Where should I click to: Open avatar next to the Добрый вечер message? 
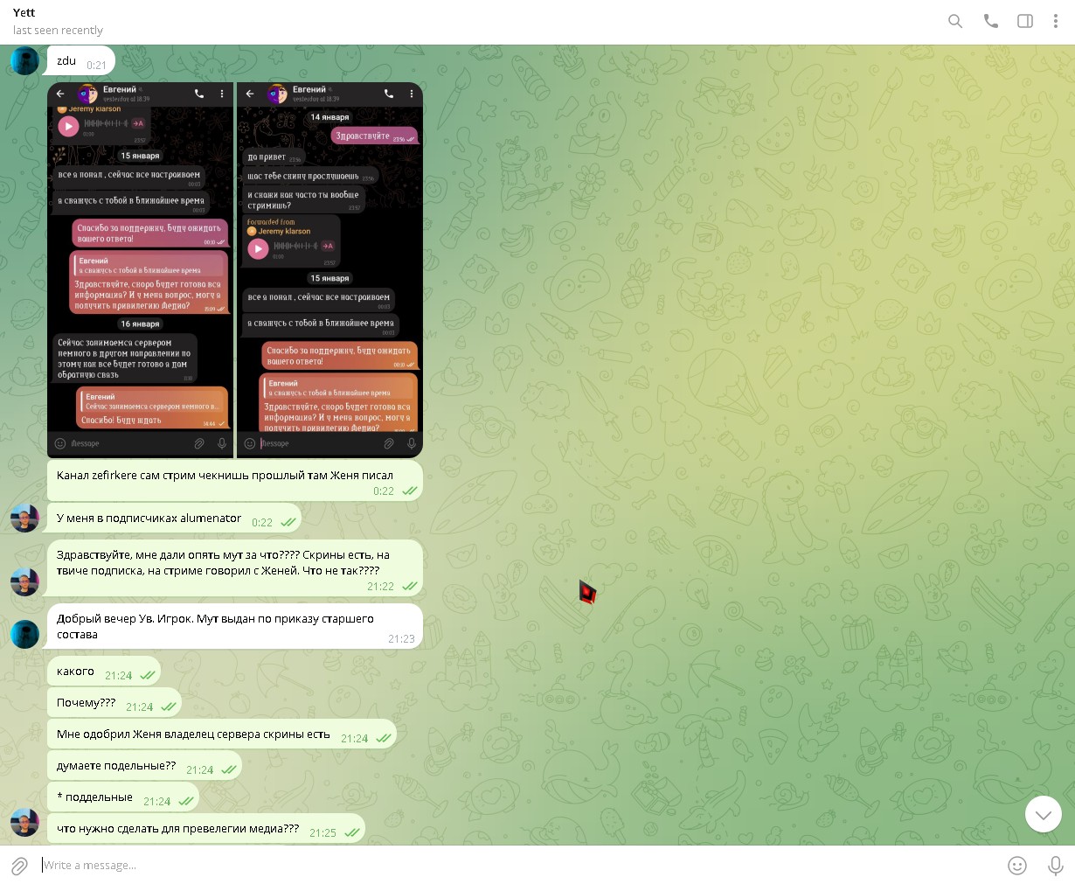pos(24,634)
